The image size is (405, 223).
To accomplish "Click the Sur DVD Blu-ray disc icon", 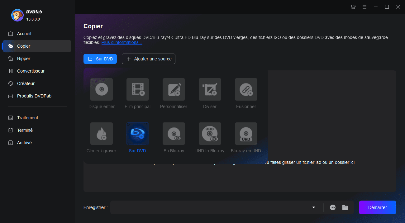I will coord(138,134).
